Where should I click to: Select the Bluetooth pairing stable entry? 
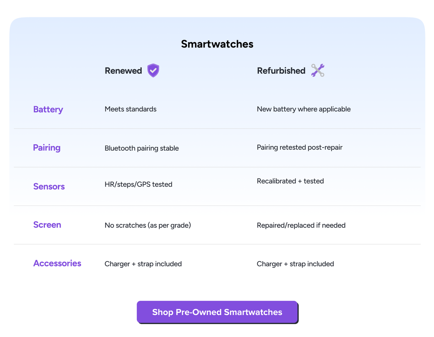pos(142,148)
